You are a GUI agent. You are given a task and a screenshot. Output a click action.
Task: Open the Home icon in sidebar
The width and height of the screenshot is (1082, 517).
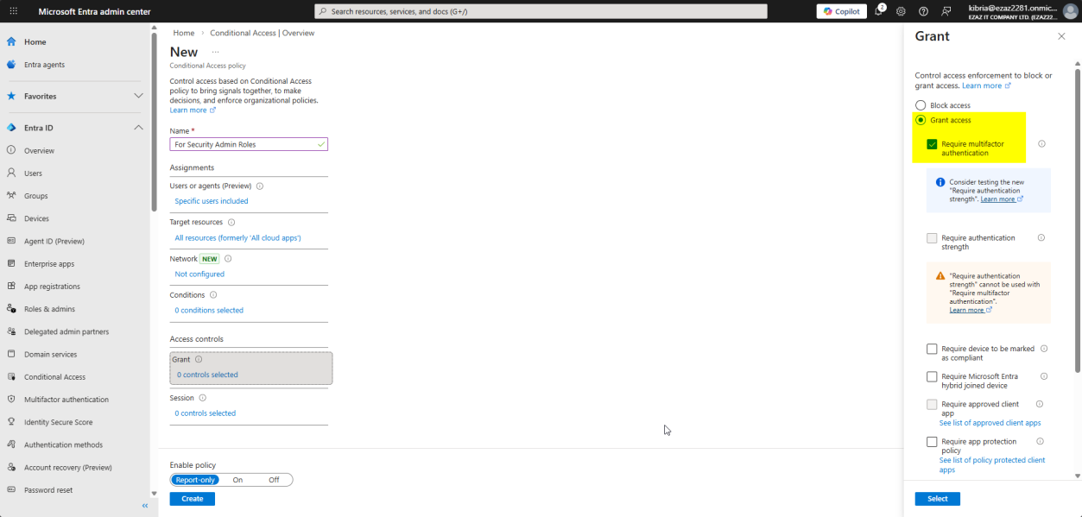pyautogui.click(x=11, y=41)
